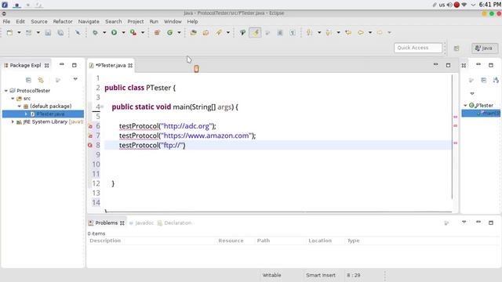502x282 pixels.
Task: Click the editor vertical scrollbar
Action: [452, 137]
